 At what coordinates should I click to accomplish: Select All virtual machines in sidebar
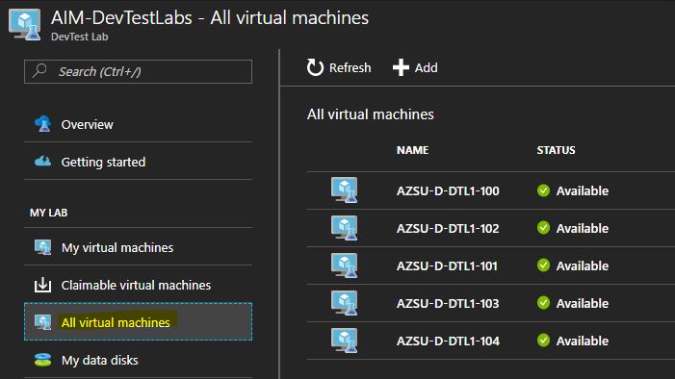[x=138, y=322]
